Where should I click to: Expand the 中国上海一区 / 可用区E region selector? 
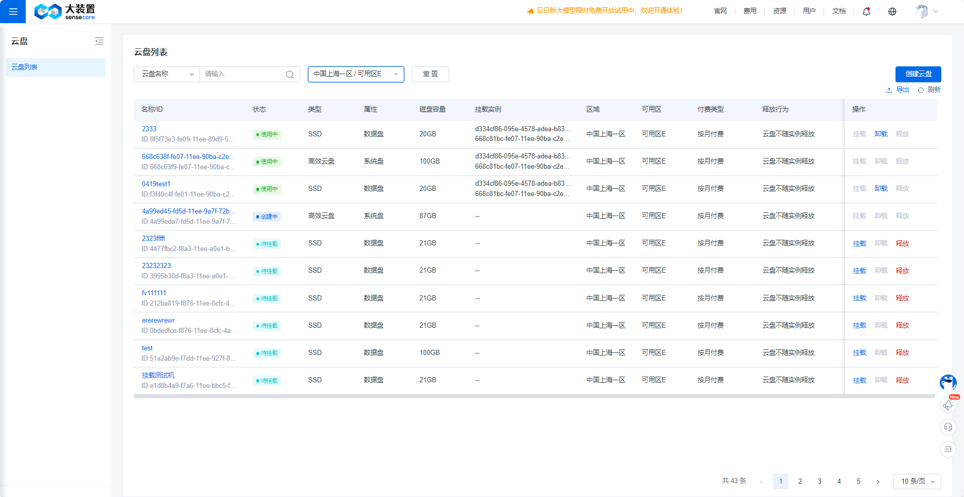[x=356, y=74]
